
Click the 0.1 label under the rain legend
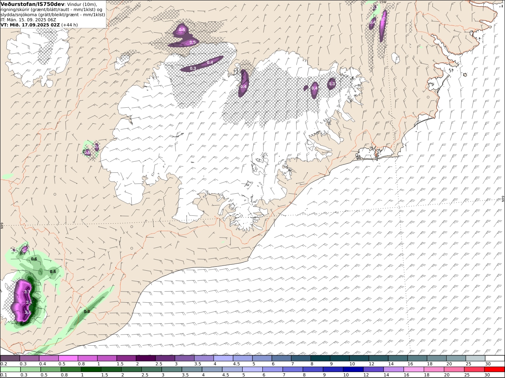click(4, 375)
